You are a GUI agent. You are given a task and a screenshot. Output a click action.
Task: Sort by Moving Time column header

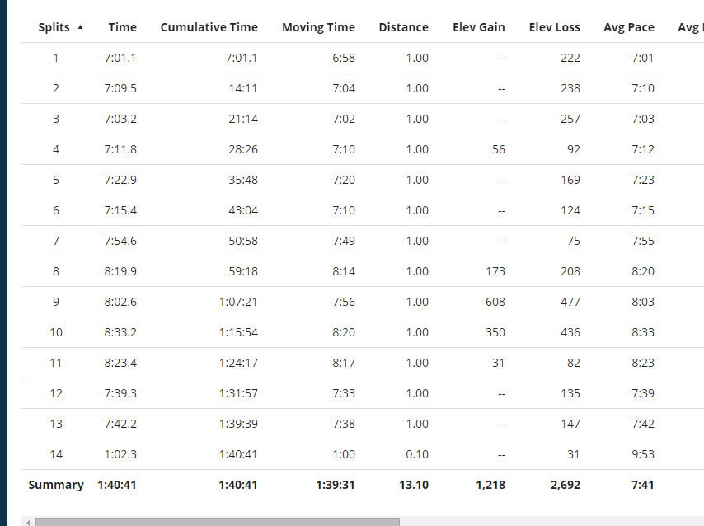[318, 27]
